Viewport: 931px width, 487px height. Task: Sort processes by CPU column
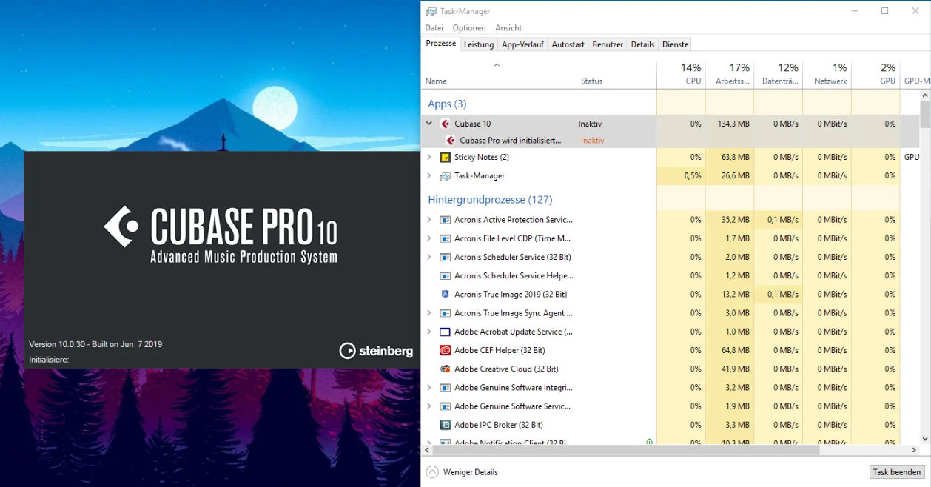(x=681, y=74)
